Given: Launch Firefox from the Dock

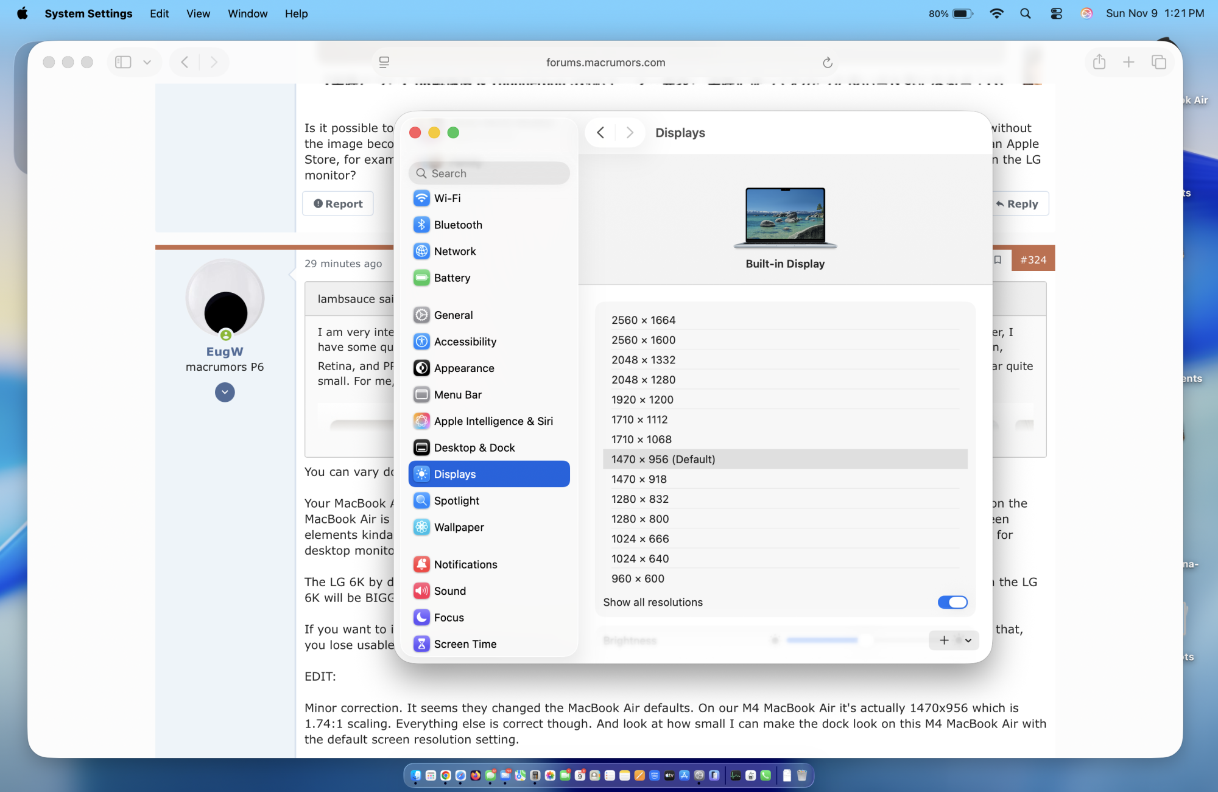Looking at the screenshot, I should pyautogui.click(x=475, y=775).
